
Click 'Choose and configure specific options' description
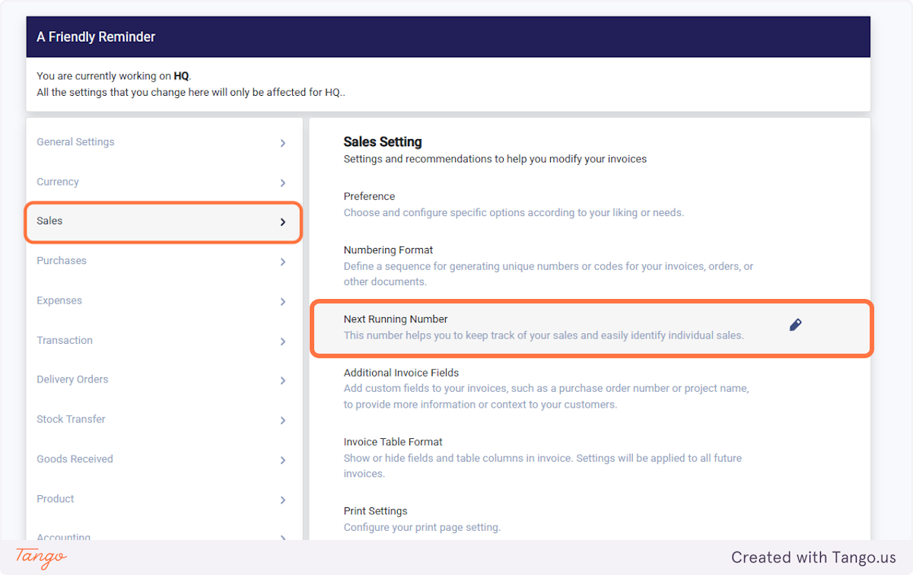pyautogui.click(x=514, y=212)
